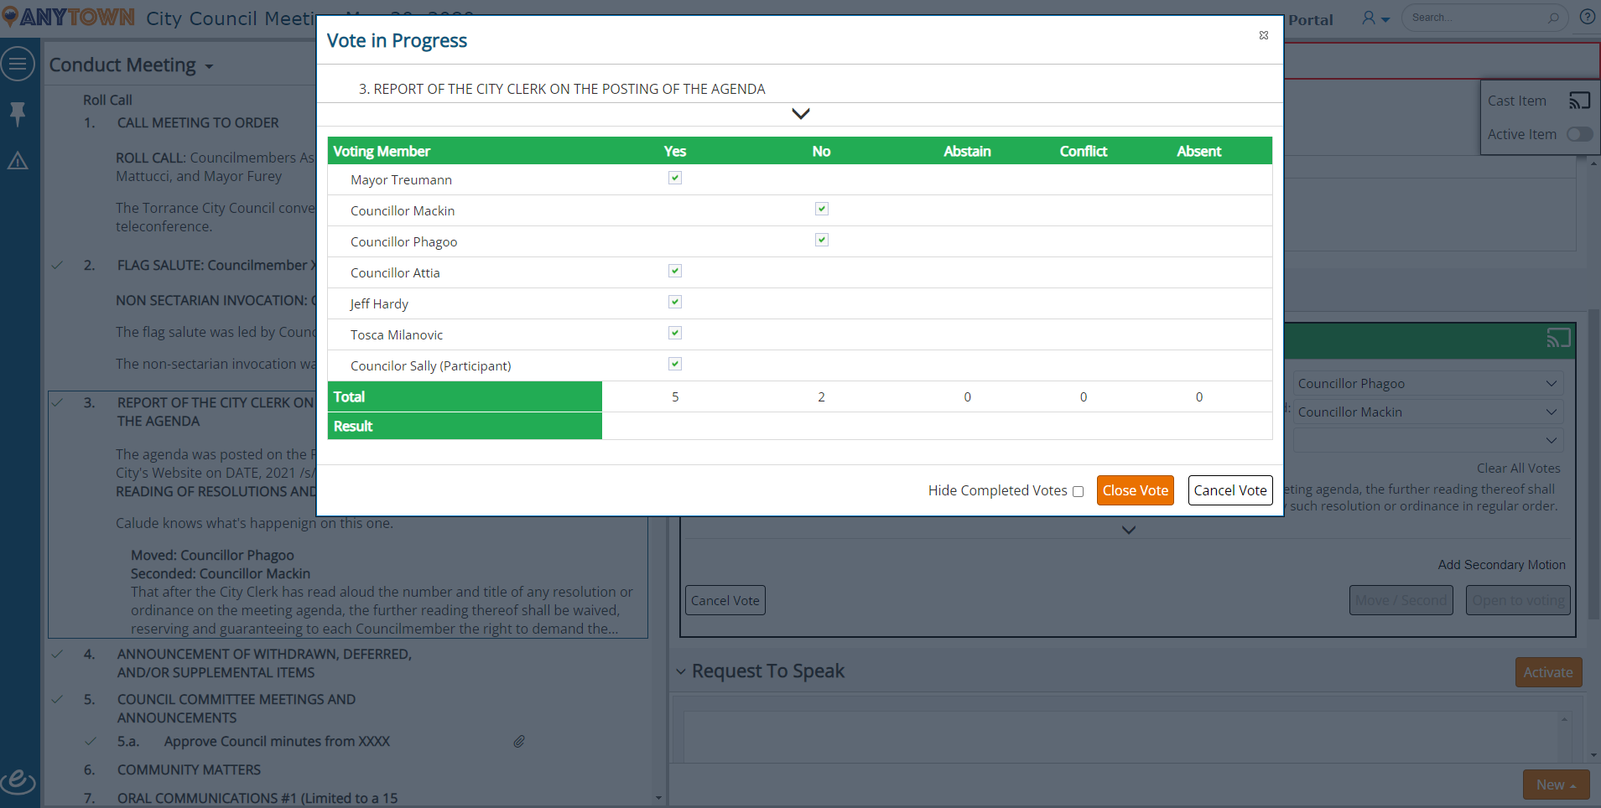Check the Hide Completed Votes box
This screenshot has width=1601, height=808.
pyautogui.click(x=1079, y=492)
